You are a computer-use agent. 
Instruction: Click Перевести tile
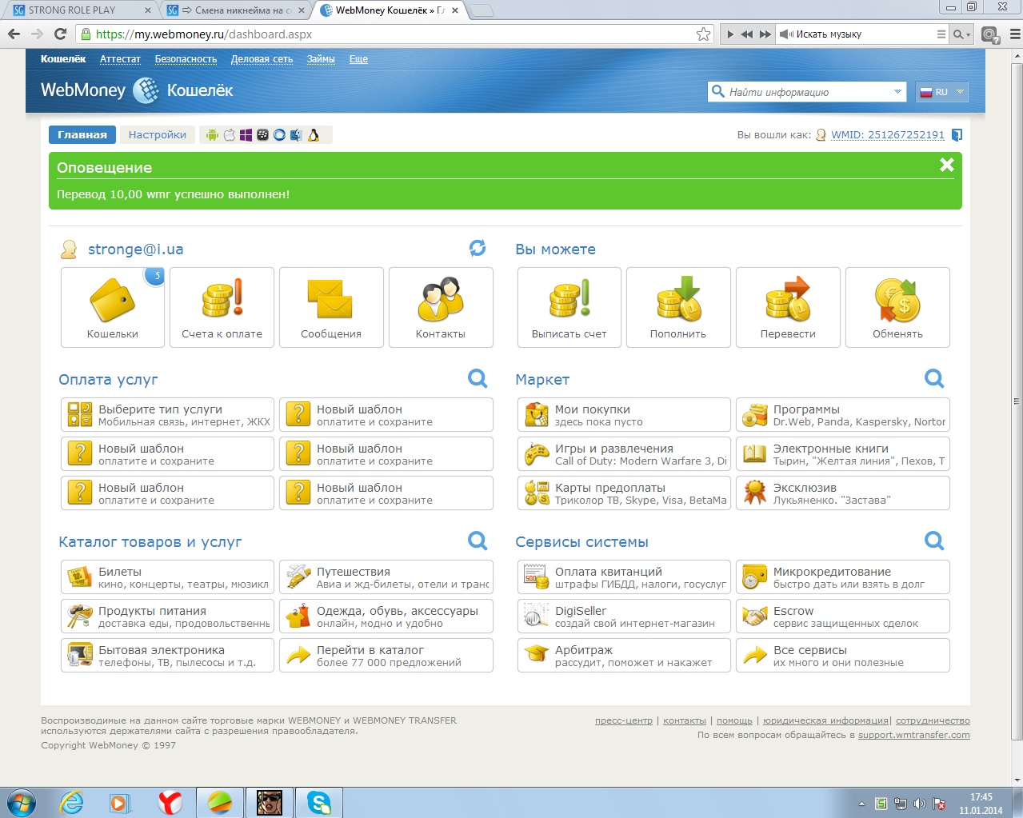[788, 308]
